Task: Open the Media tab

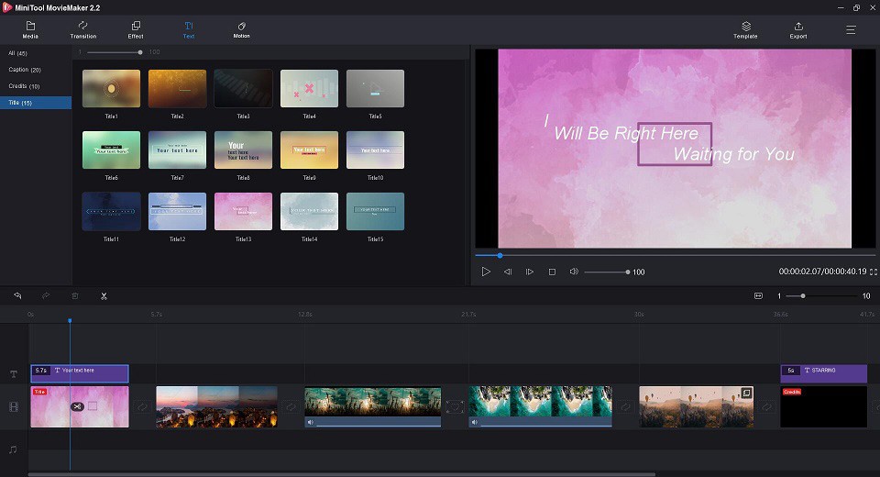Action: 30,29
